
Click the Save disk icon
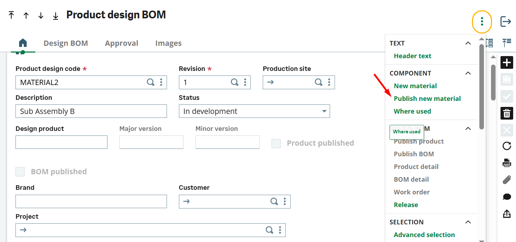506,79
